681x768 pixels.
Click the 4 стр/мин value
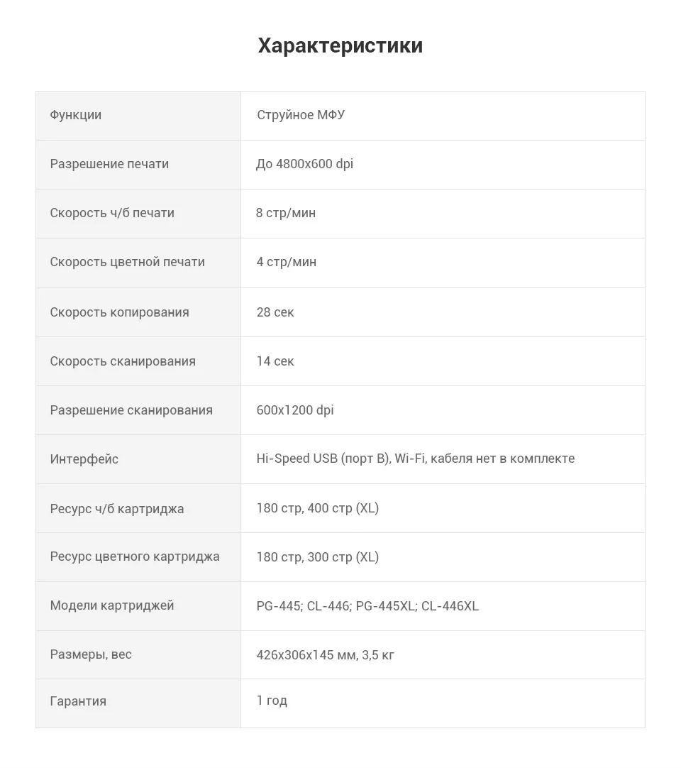click(x=287, y=262)
